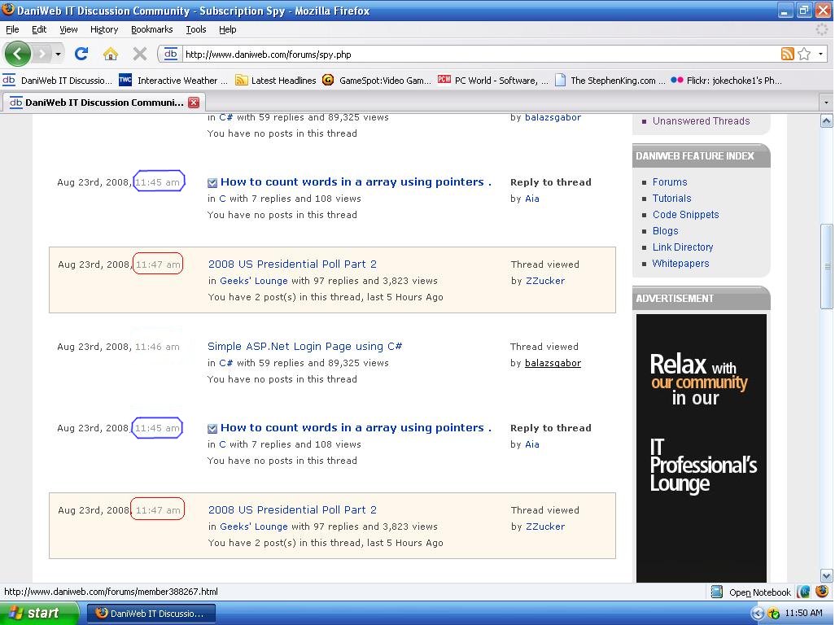Screen dimensions: 835x625
Task: Open the Tutorials link
Action: [x=672, y=198]
